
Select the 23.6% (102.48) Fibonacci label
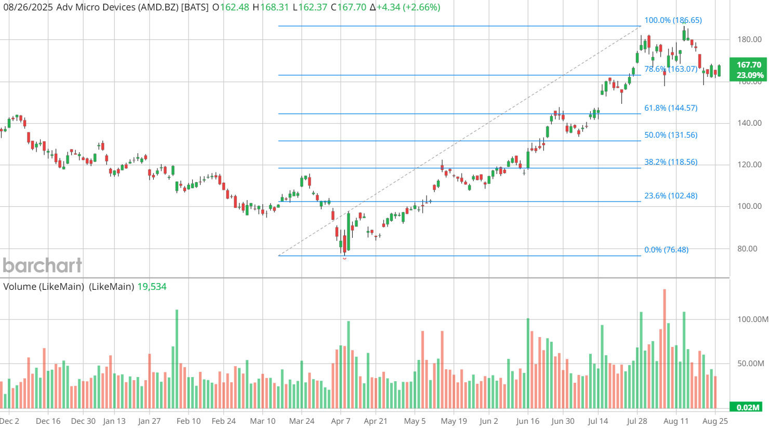point(671,196)
